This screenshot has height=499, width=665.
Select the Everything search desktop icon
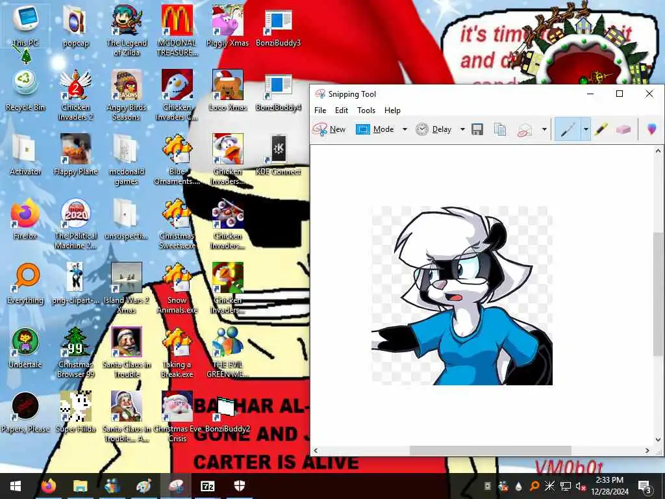tap(25, 284)
